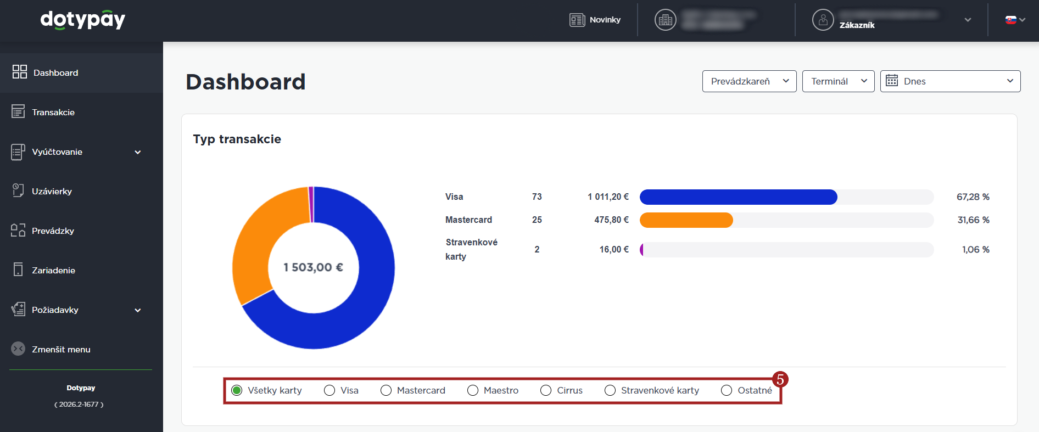Choose the Stravenkové karty radio filter
This screenshot has width=1039, height=432.
pos(610,390)
